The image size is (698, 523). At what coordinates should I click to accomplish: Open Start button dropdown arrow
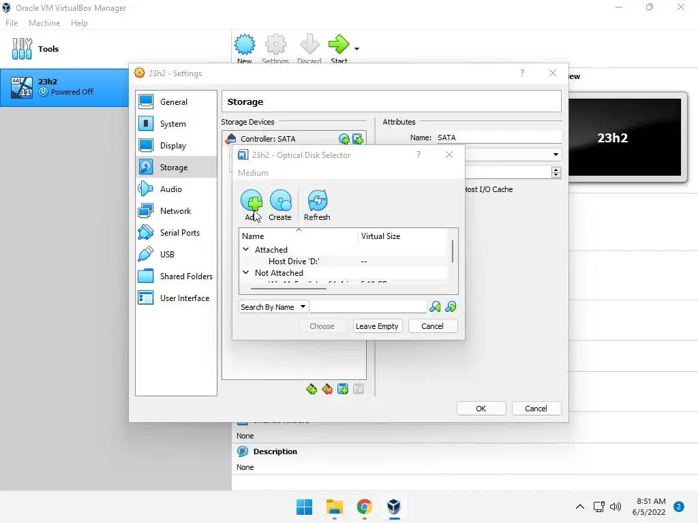pyautogui.click(x=356, y=48)
